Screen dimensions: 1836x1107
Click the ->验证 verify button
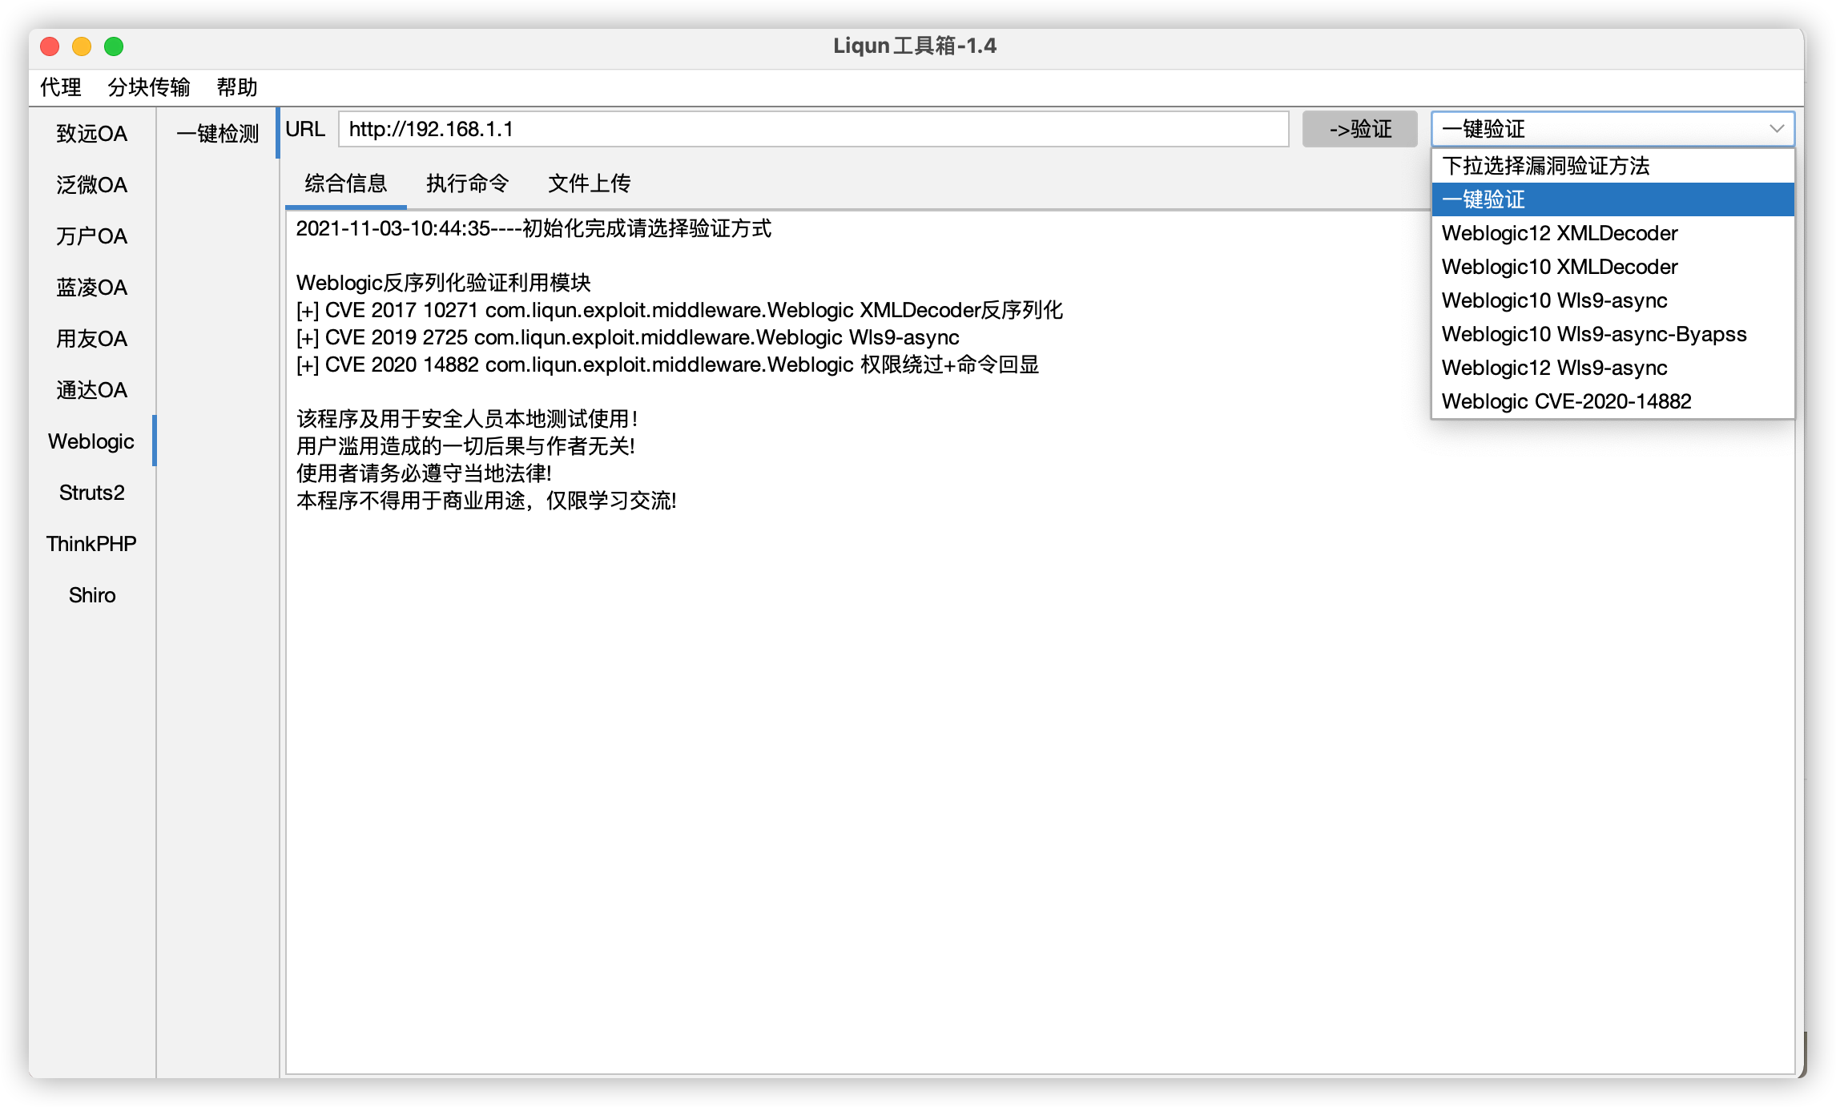coord(1359,129)
